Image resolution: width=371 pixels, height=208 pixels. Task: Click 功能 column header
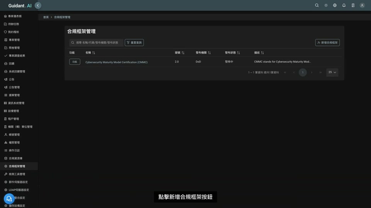coord(72,53)
